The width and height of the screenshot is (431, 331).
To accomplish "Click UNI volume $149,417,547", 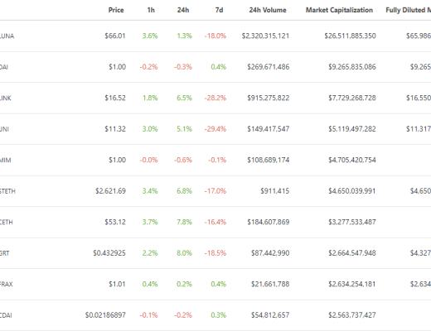I will pyautogui.click(x=269, y=129).
